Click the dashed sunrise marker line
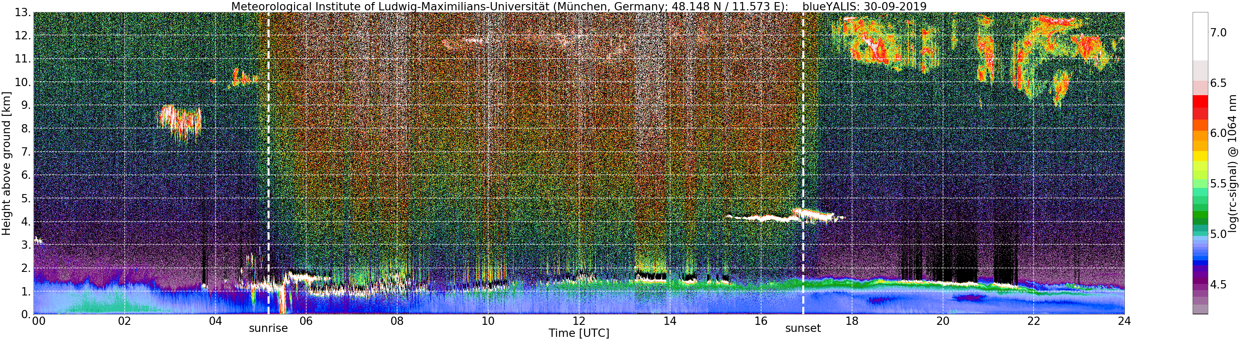The image size is (1241, 341). click(x=268, y=163)
